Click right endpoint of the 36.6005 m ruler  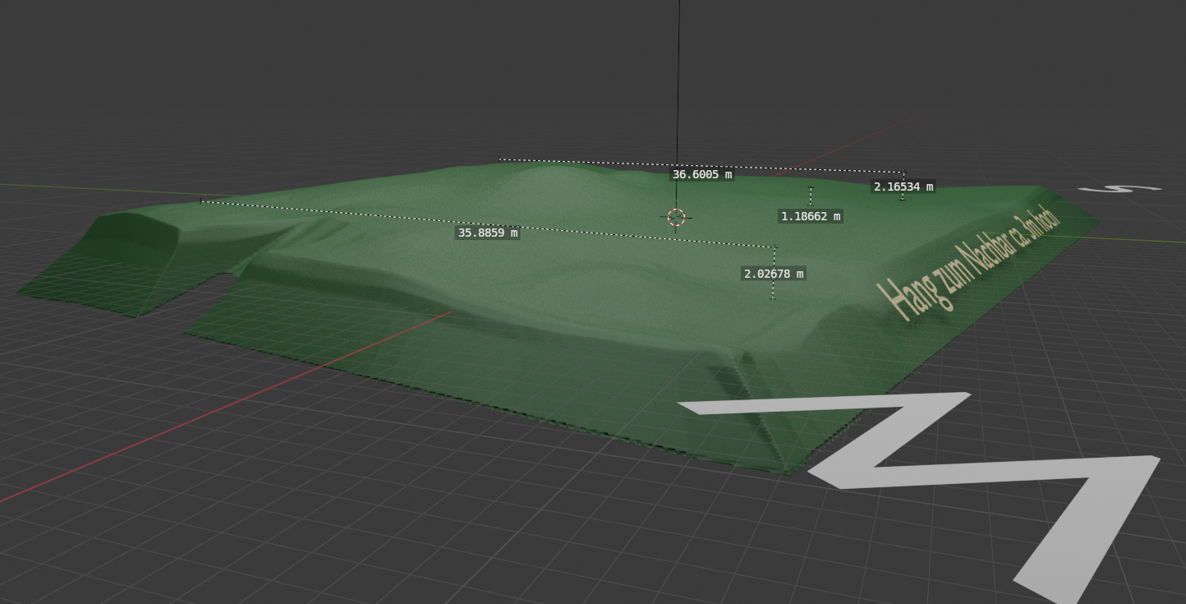[x=903, y=173]
